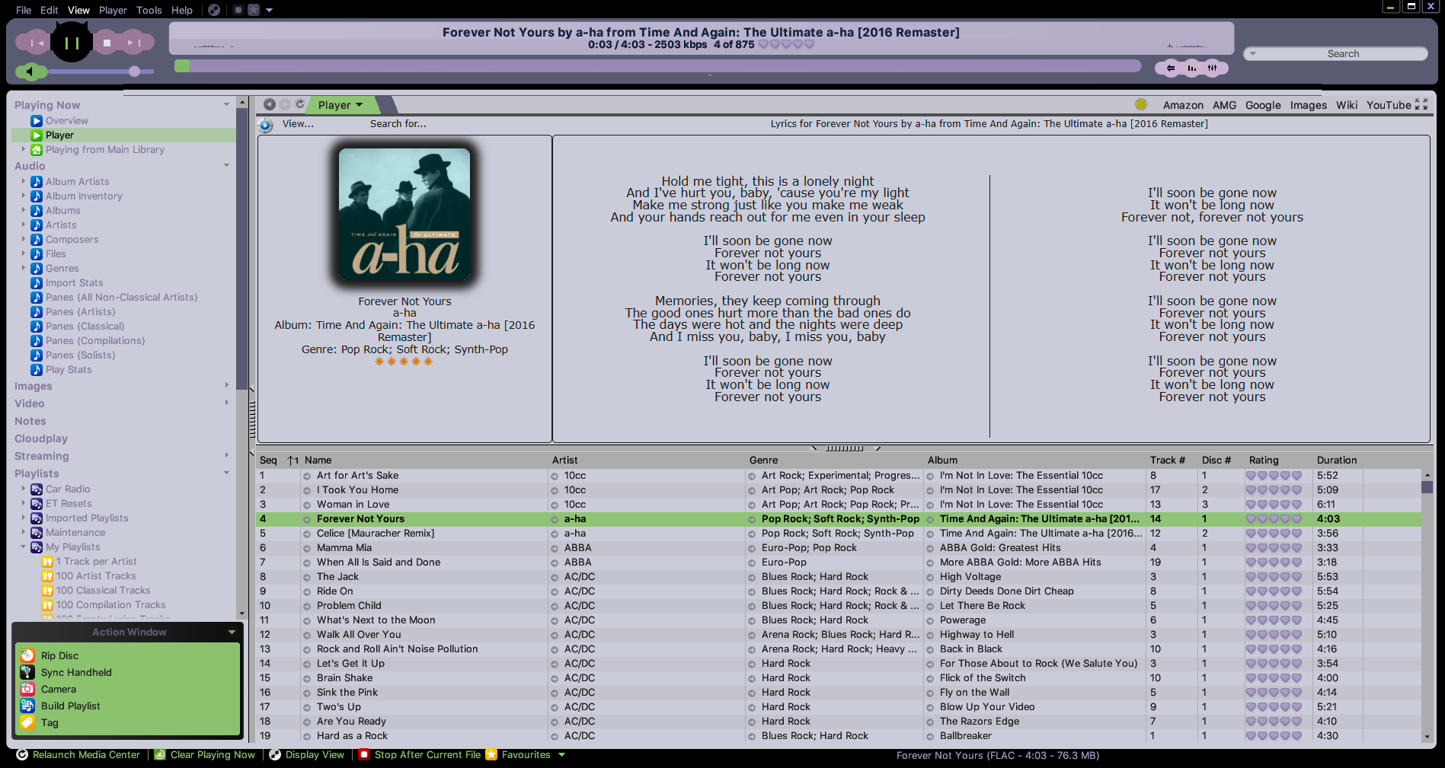1445x768 pixels.
Task: Mute audio with the speaker icon
Action: tap(29, 72)
